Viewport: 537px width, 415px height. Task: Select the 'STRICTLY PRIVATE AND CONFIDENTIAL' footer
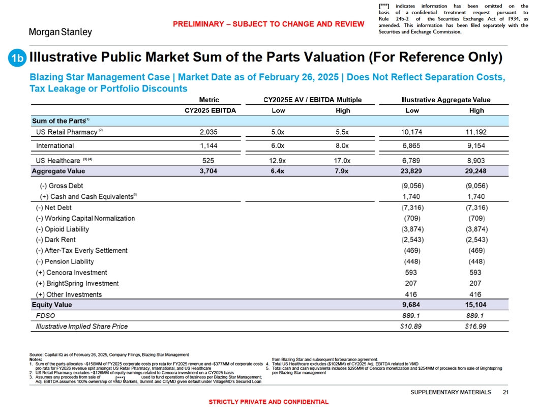pos(268,402)
